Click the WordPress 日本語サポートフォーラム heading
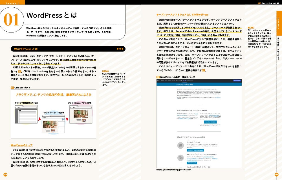Viewport: 282px width, 180px height. click(198, 167)
